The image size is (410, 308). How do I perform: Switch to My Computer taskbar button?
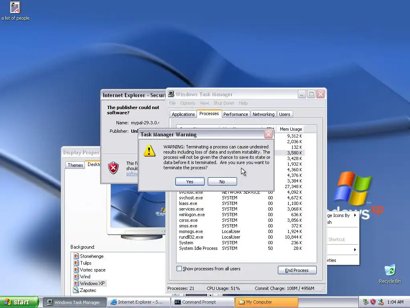click(267, 302)
